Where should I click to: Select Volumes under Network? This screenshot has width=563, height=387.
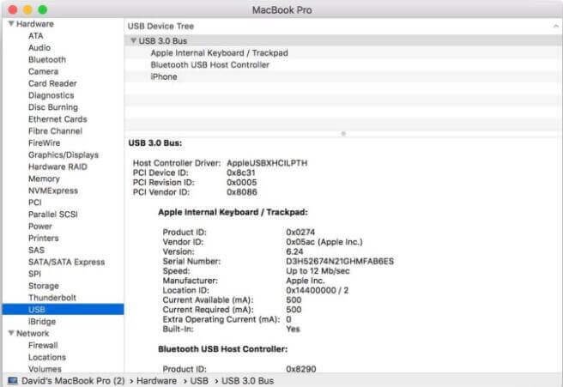point(45,369)
